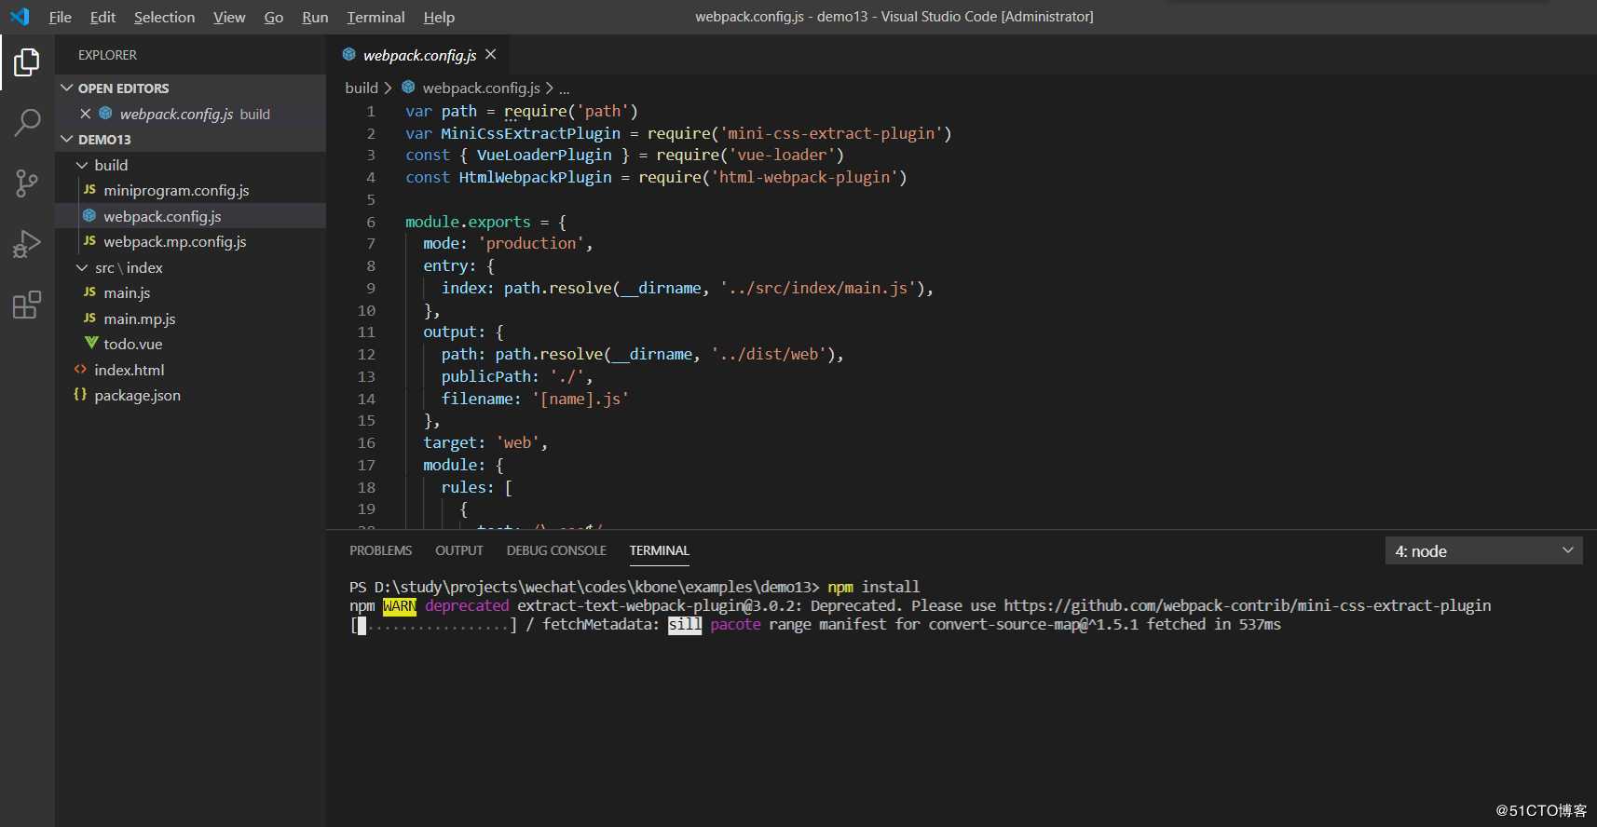
Task: Click the 'production' string on line 7
Action: pos(531,243)
